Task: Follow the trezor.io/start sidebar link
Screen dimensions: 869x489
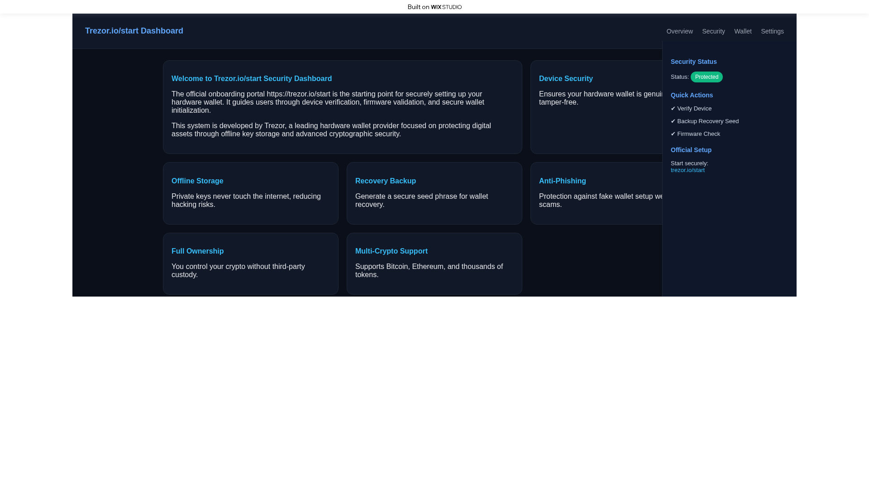Action: [688, 170]
